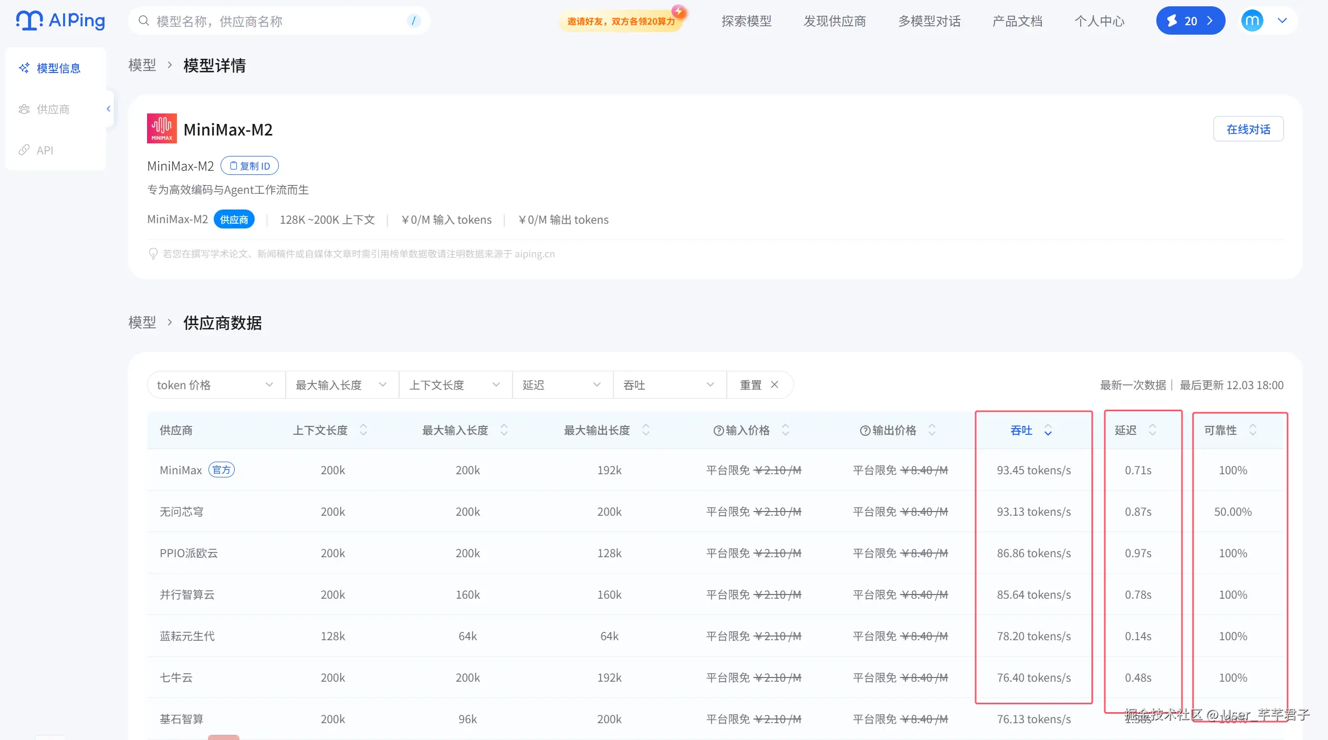
Task: Click the input price help icon
Action: pos(718,431)
